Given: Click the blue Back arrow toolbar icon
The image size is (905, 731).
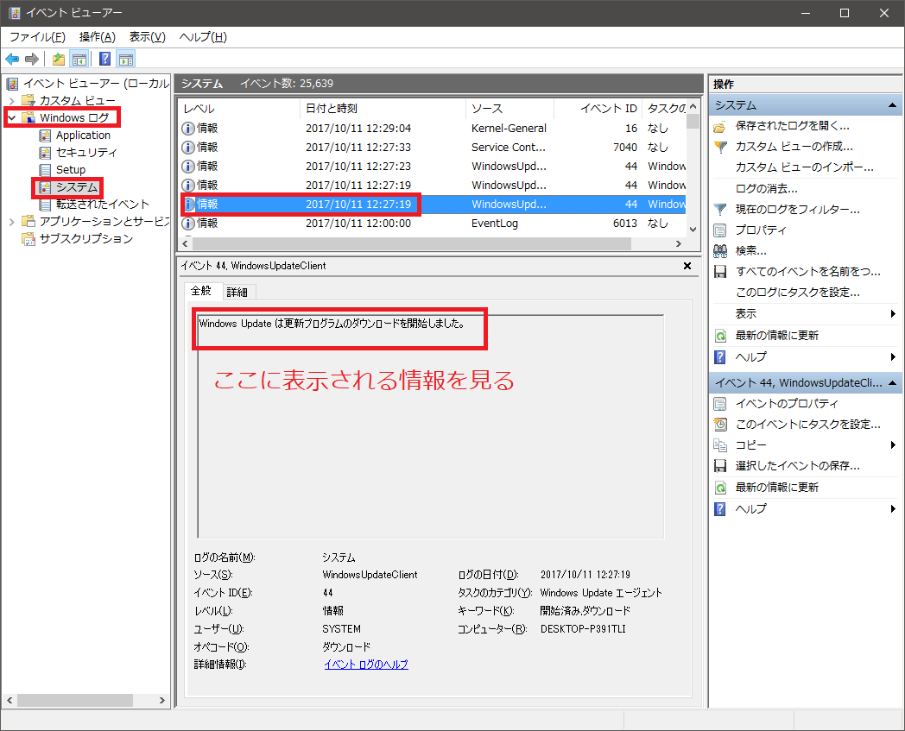Looking at the screenshot, I should (12, 59).
